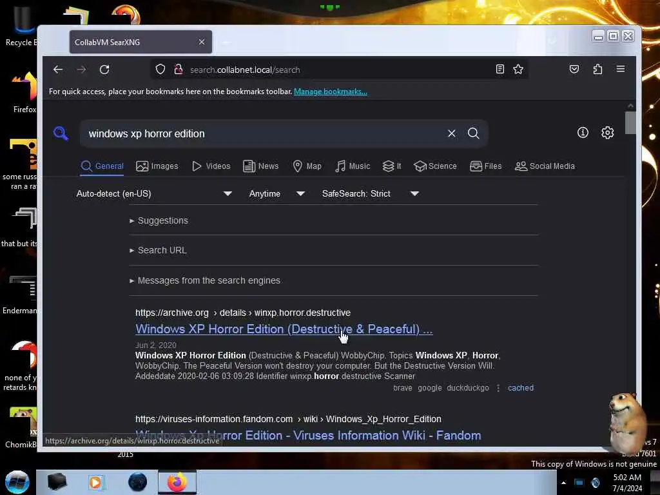Click the address bar URL field
Image resolution: width=660 pixels, height=495 pixels.
click(x=339, y=70)
